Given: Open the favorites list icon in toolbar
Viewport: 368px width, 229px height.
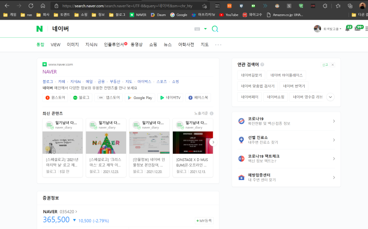Looking at the screenshot, I should click(x=338, y=6).
